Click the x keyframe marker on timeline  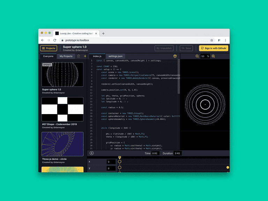[120, 162]
